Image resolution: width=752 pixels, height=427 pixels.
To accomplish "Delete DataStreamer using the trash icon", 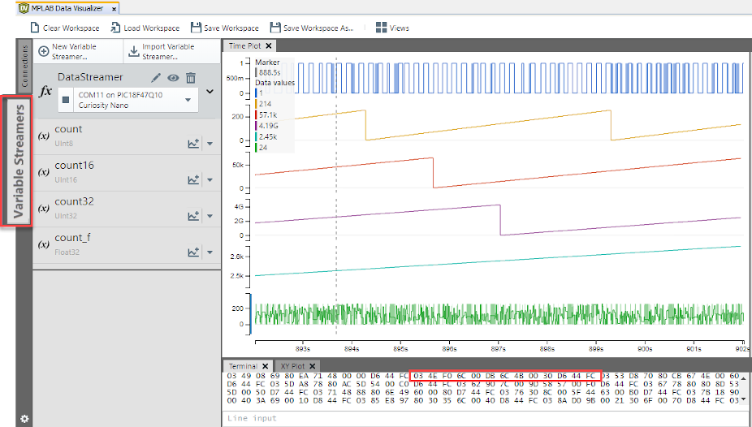I will pyautogui.click(x=191, y=78).
